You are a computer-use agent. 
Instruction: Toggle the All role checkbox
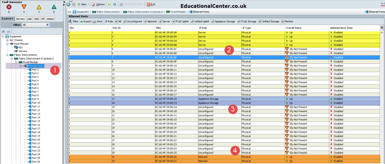(x=116, y=21)
